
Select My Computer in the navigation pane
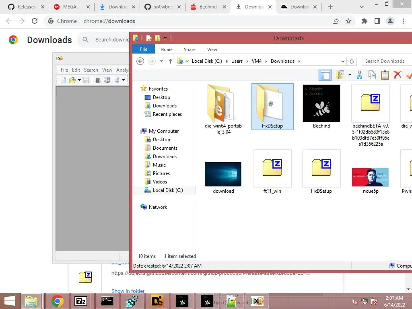(x=163, y=131)
